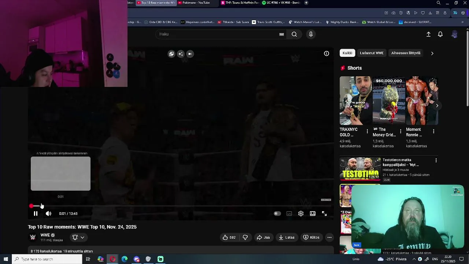The image size is (469, 264).
Task: Open the subtitles button in player controls
Action: coord(289,213)
